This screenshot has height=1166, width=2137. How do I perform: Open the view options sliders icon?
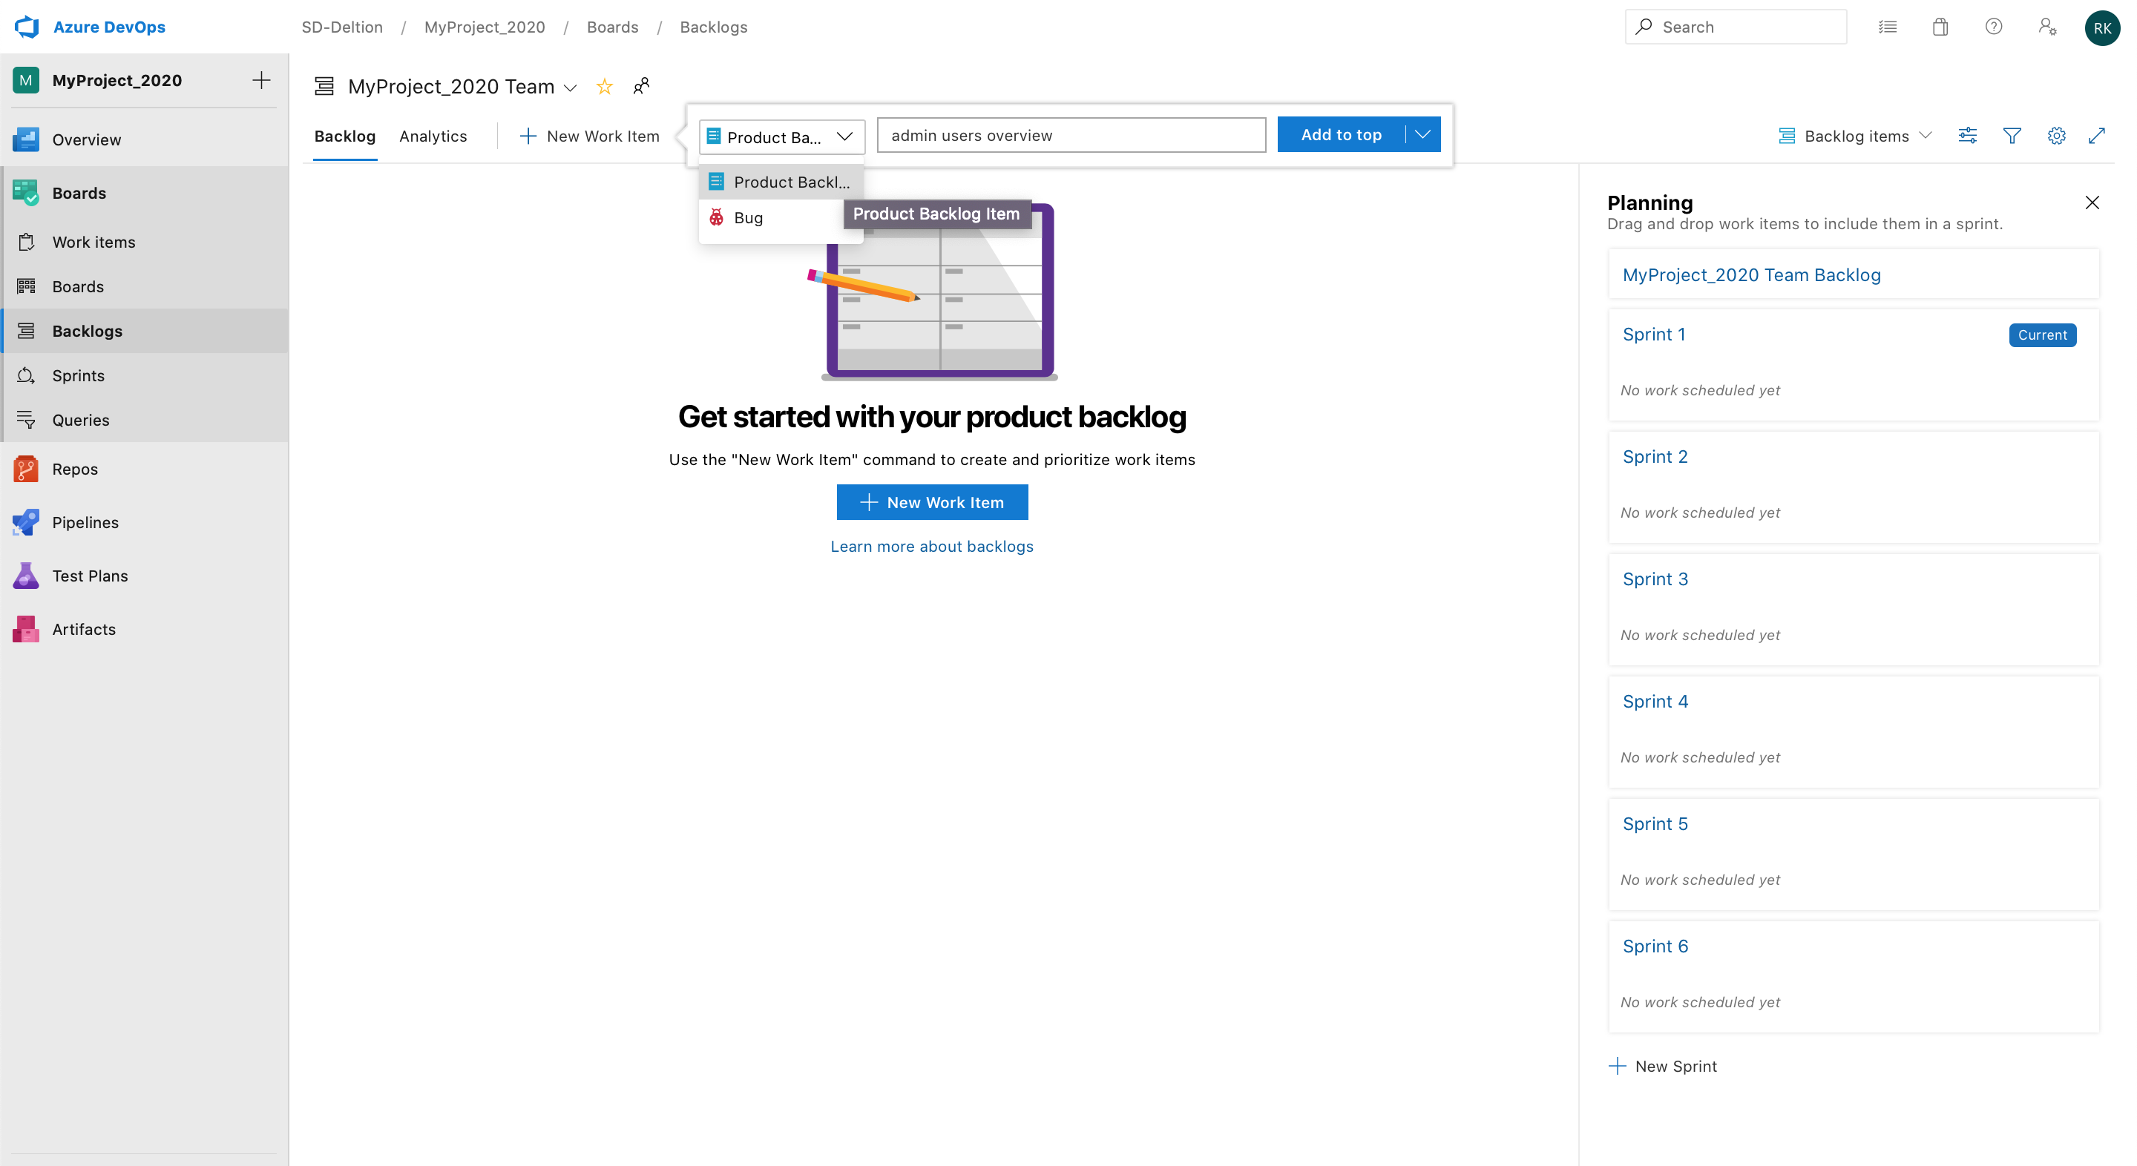1968,135
